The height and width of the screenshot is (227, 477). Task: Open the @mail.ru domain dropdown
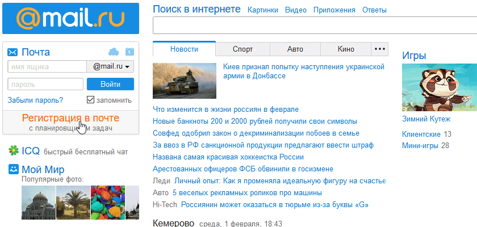click(110, 66)
